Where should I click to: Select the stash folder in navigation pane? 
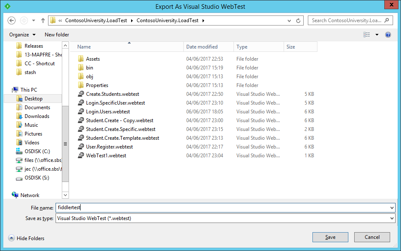click(x=26, y=72)
